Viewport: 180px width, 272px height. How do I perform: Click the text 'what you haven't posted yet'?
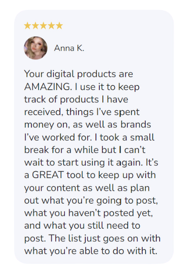tap(88, 213)
